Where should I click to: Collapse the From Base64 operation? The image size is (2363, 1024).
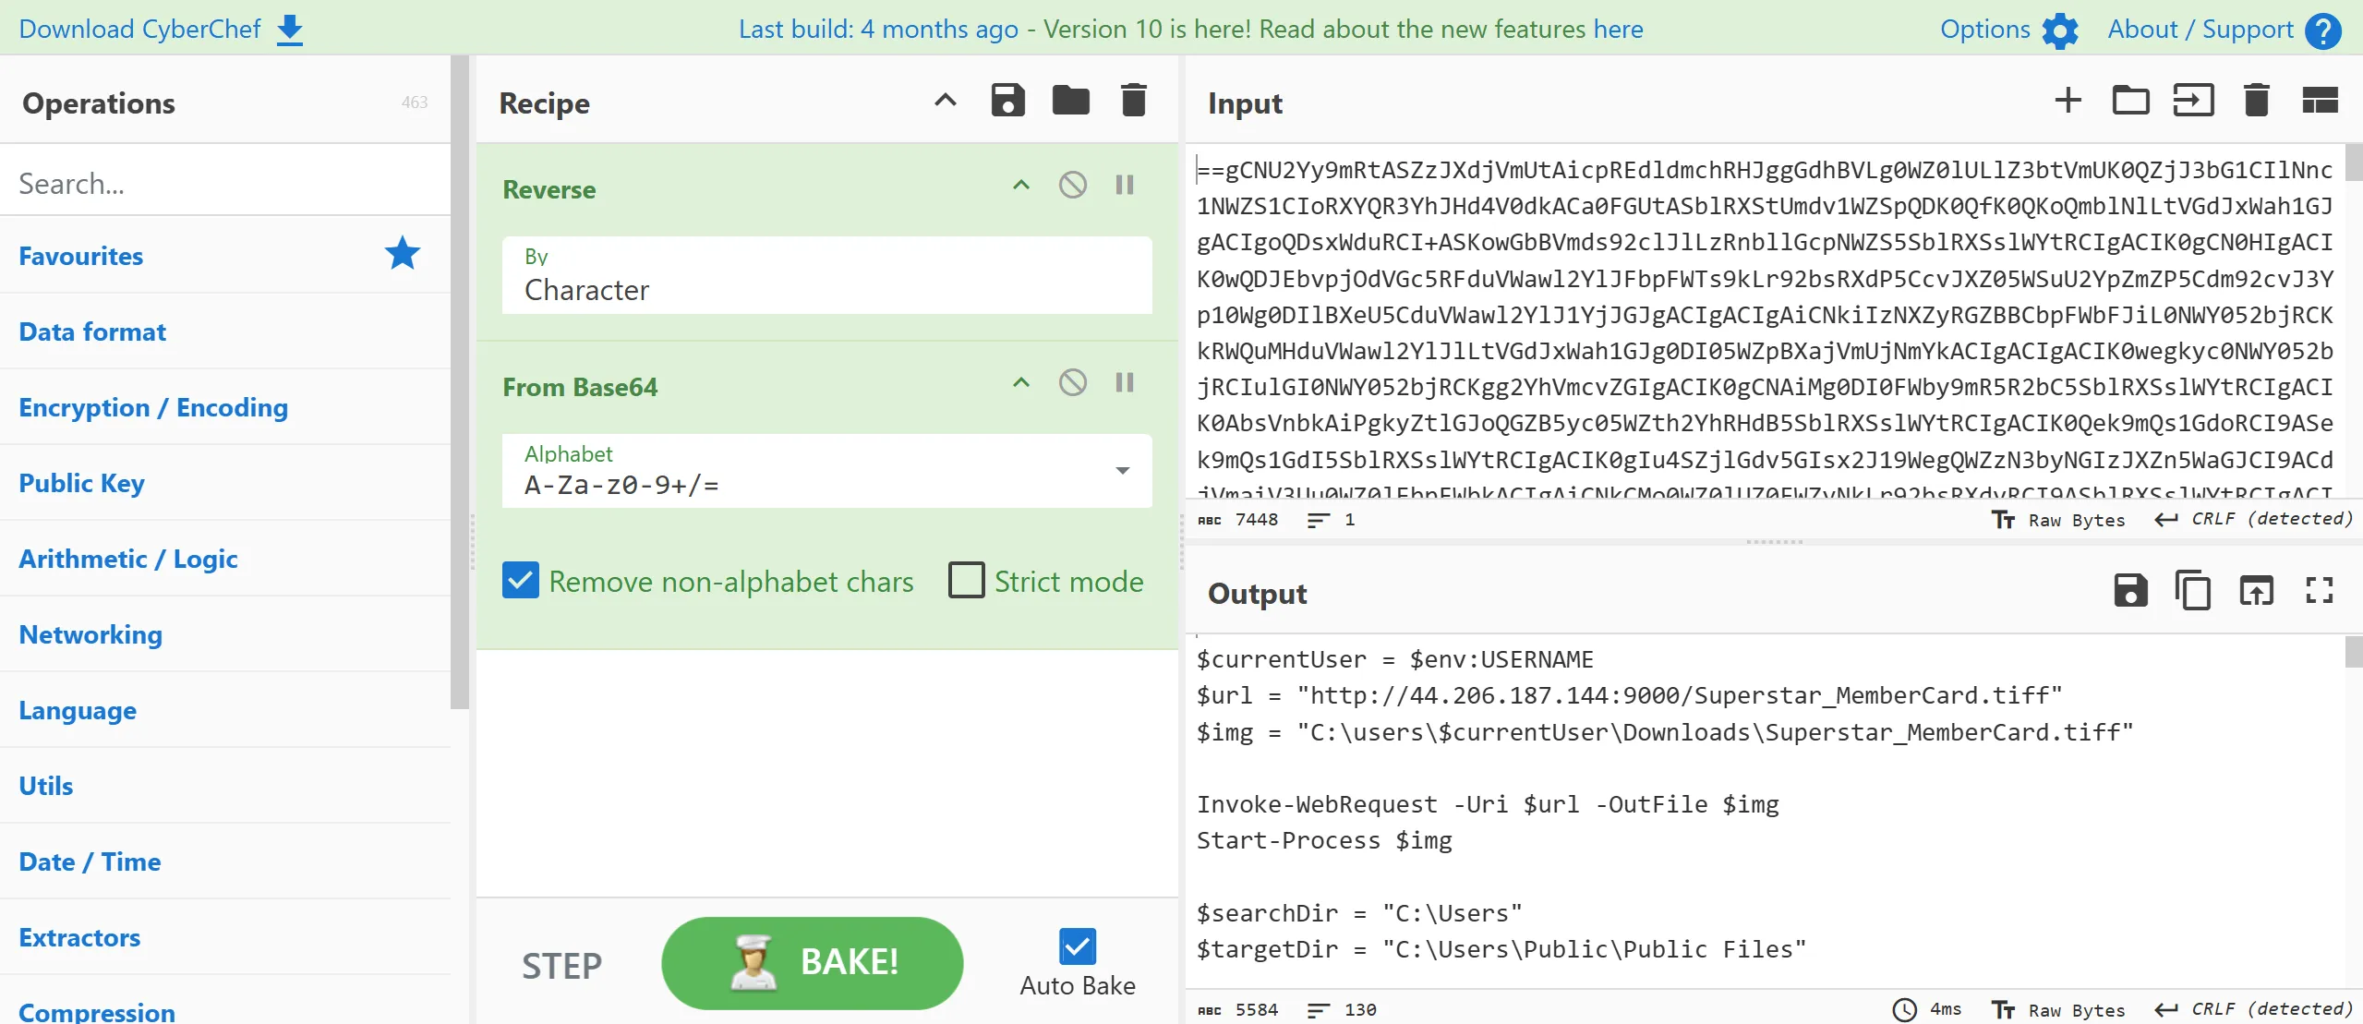pyautogui.click(x=1020, y=382)
